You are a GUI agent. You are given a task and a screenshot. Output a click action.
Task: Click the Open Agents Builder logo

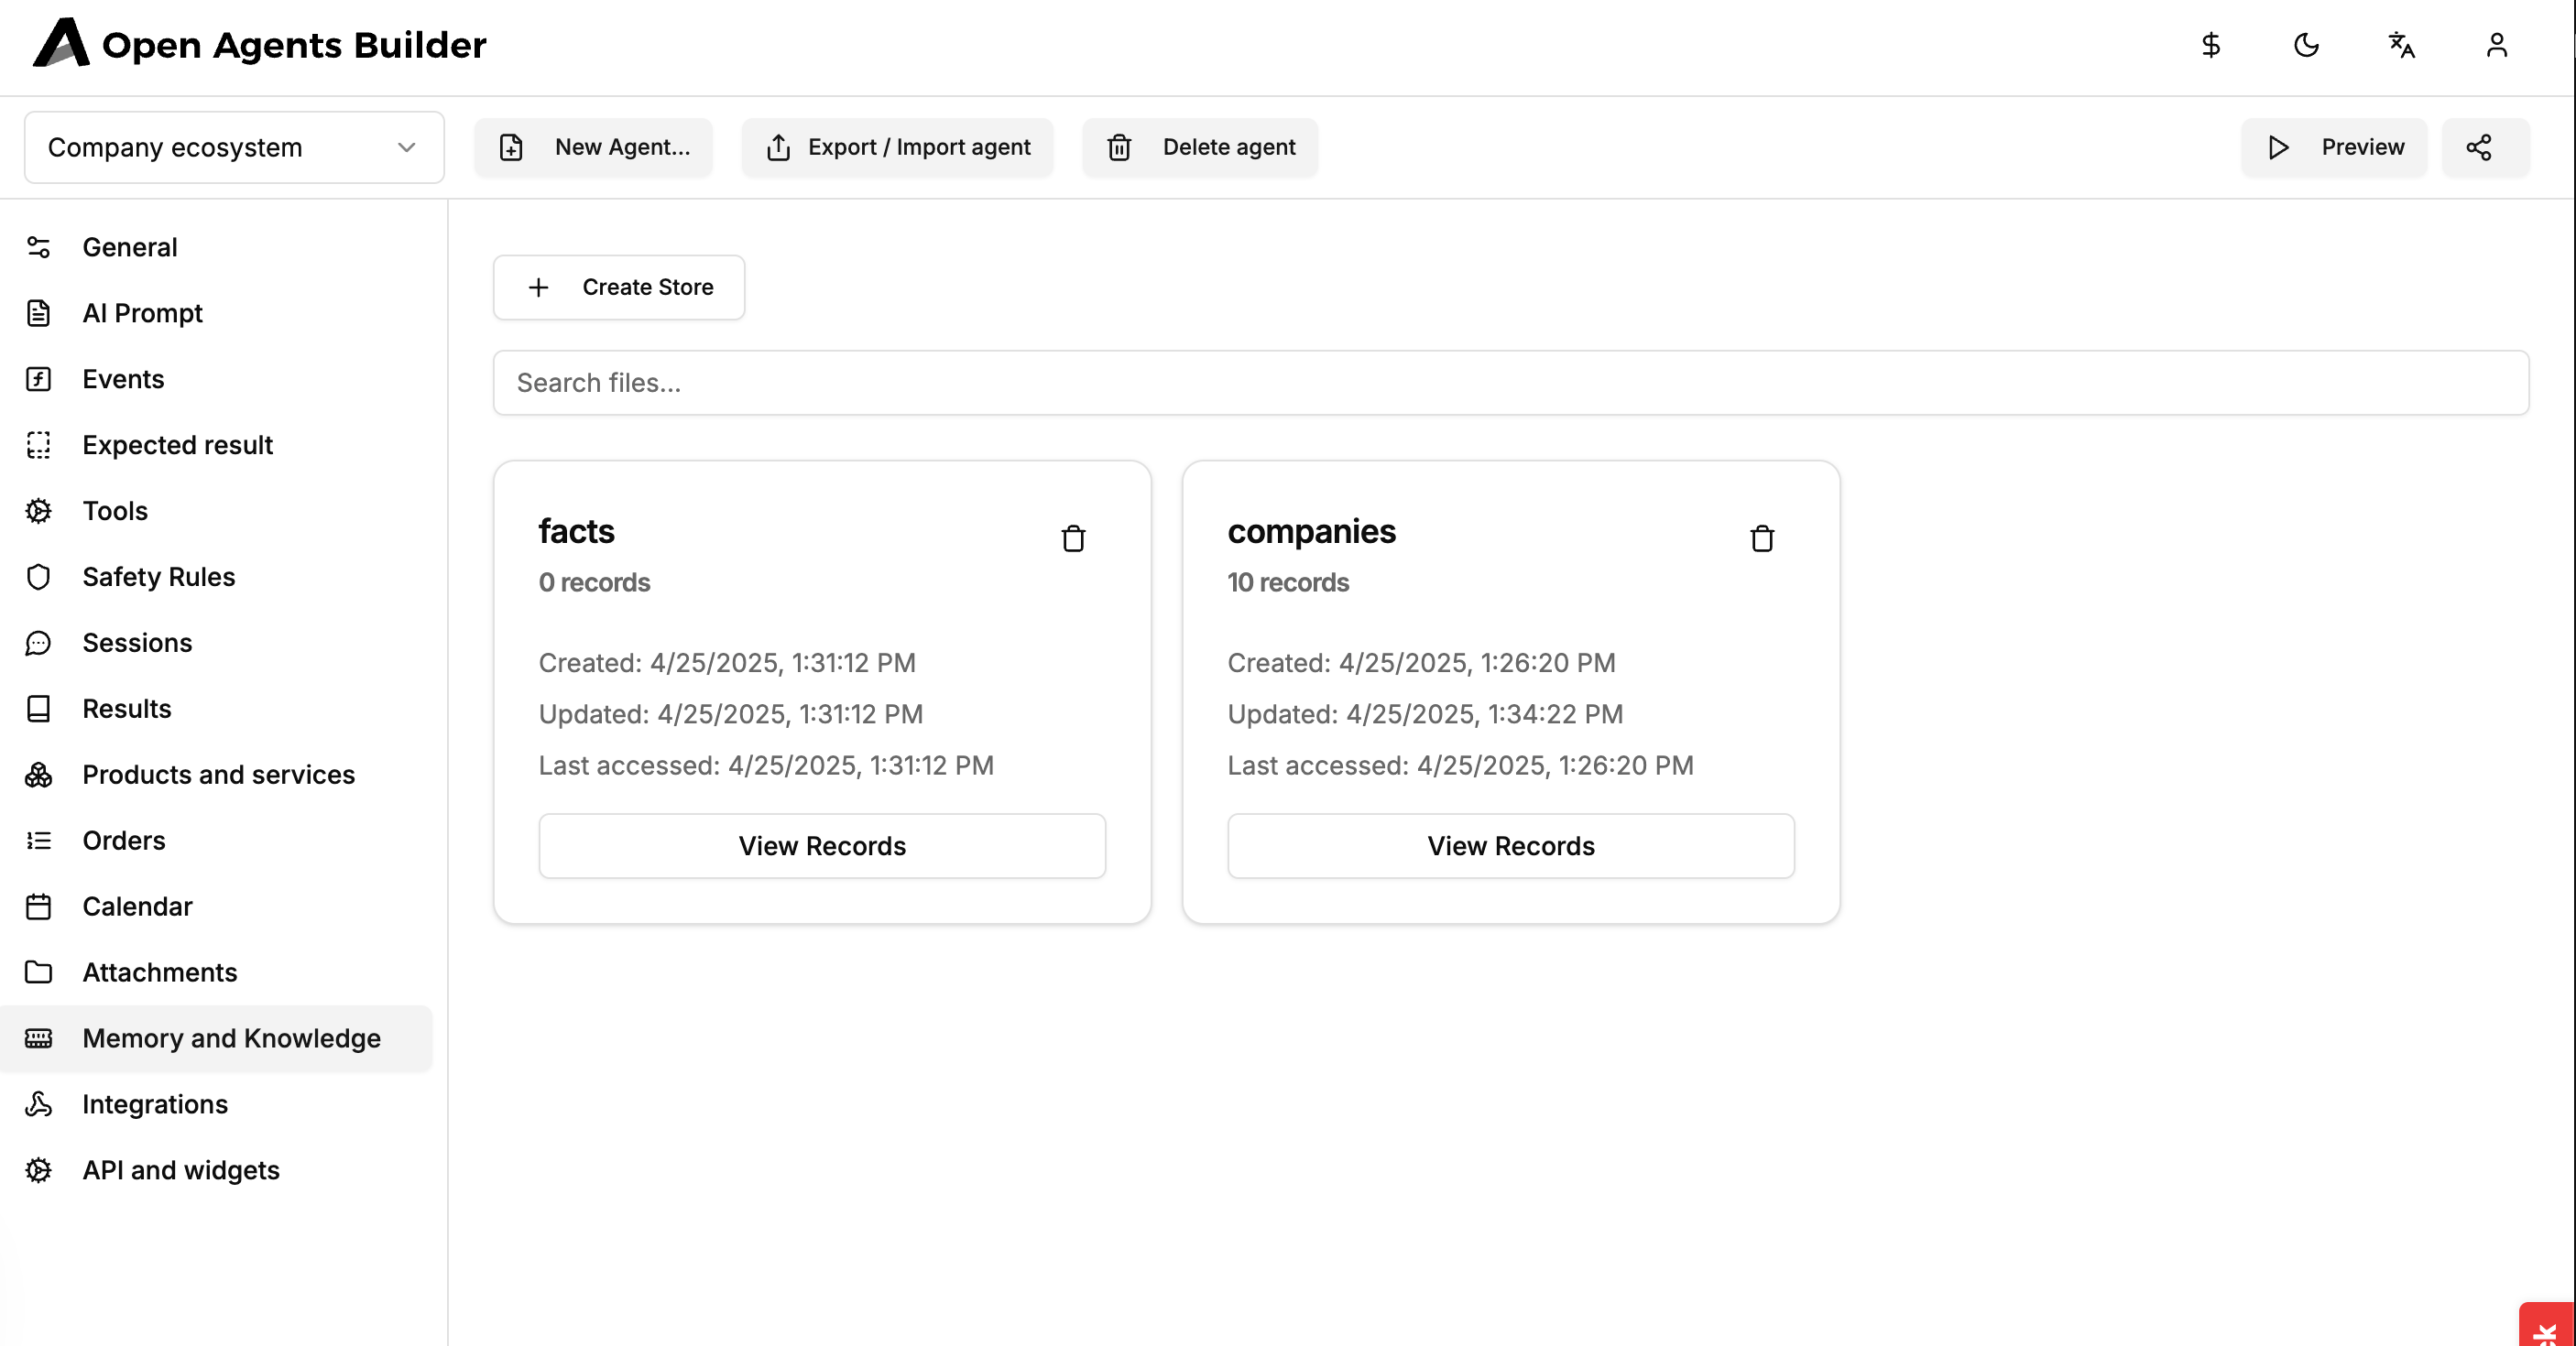pos(259,44)
